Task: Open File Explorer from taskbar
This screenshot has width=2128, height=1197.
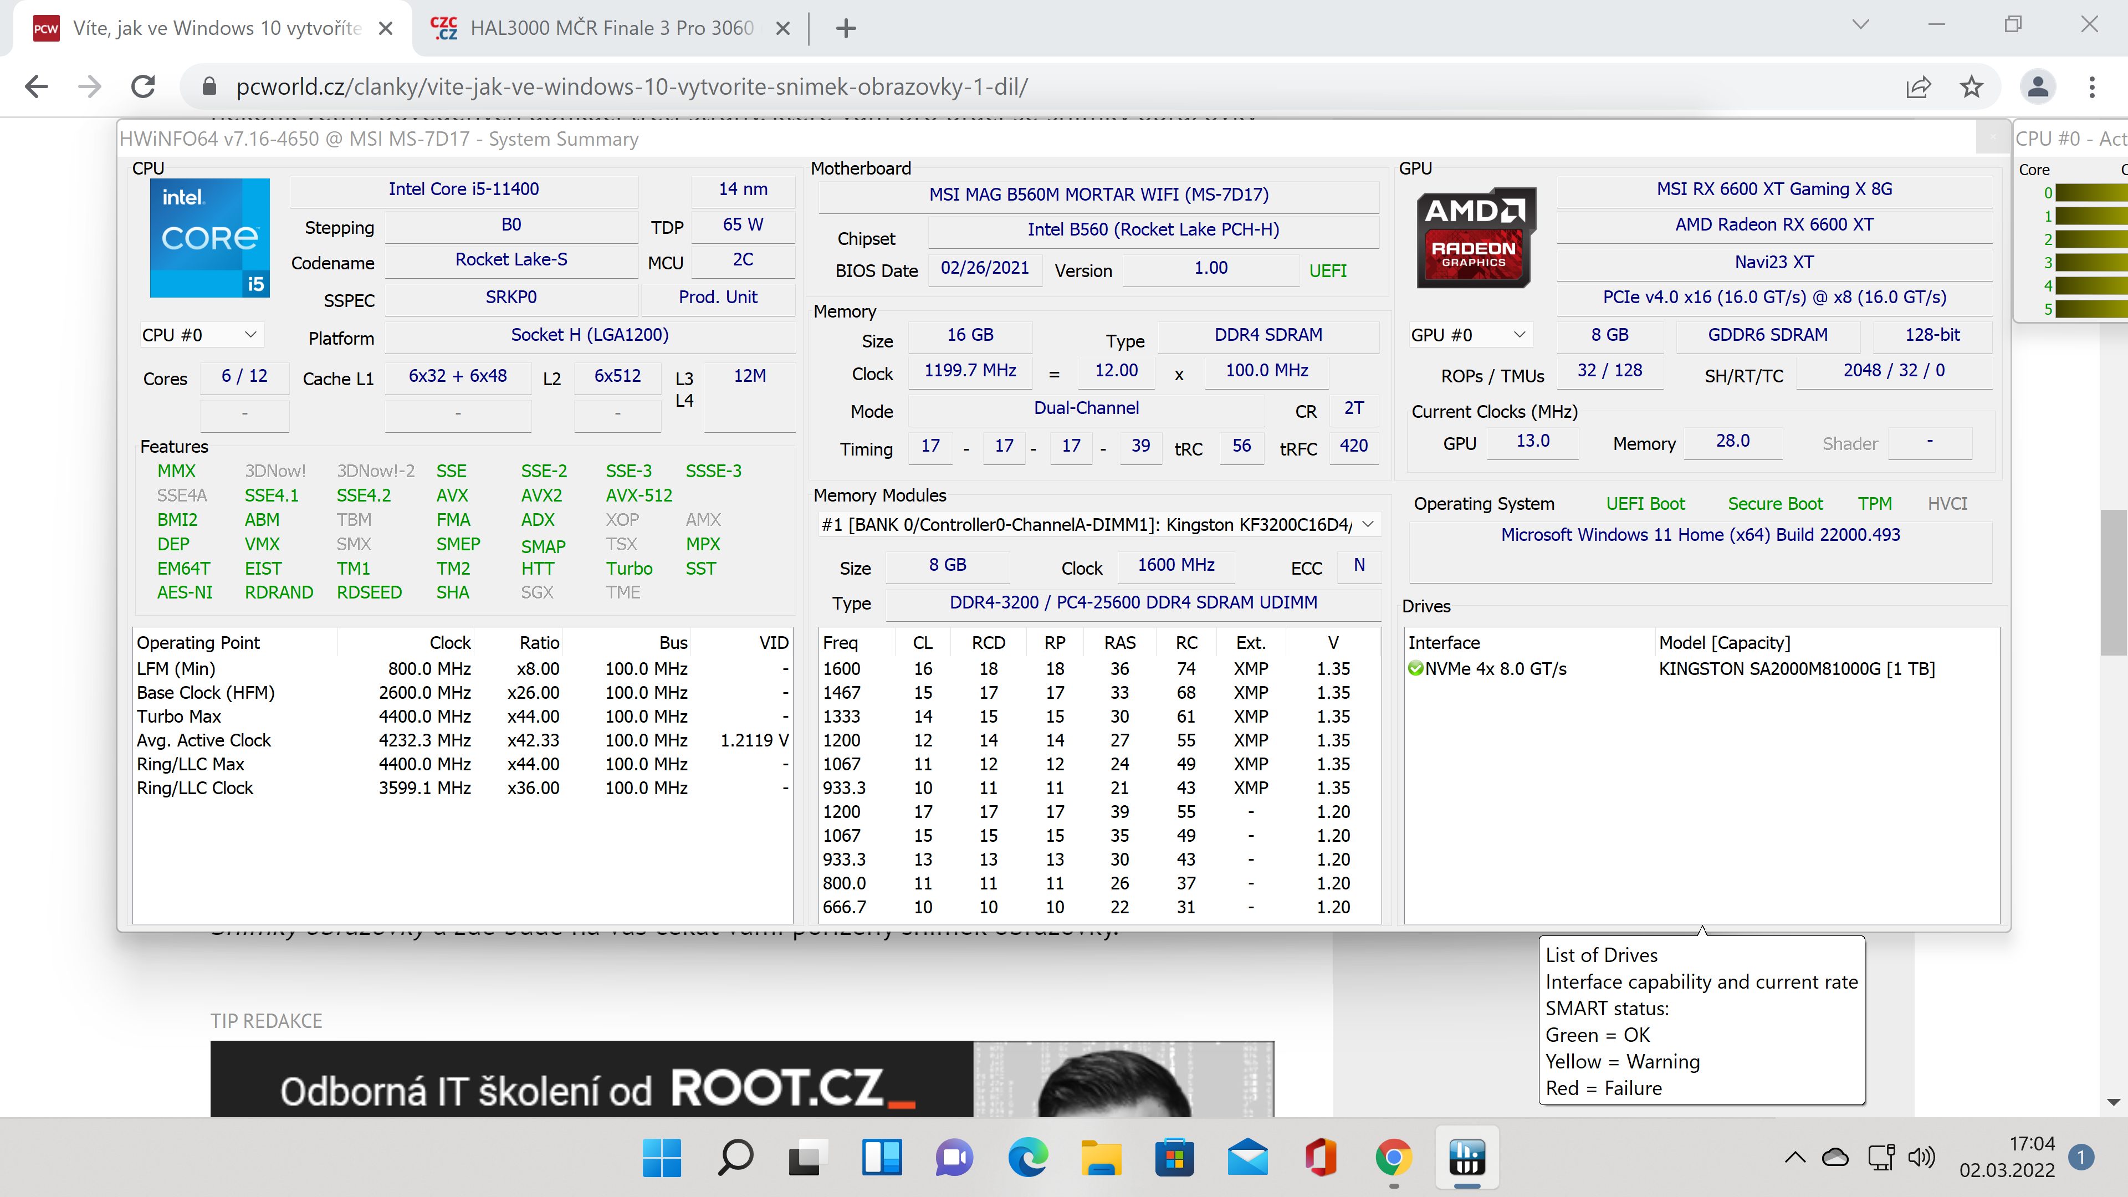Action: (1101, 1157)
